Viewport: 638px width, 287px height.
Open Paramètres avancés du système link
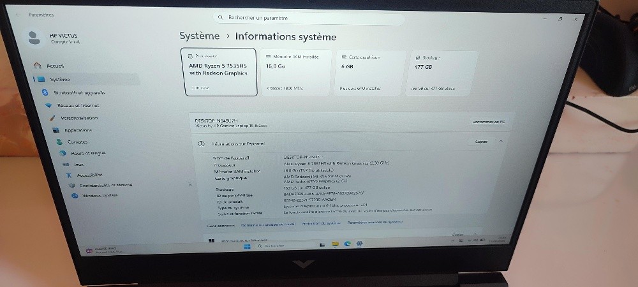point(375,223)
